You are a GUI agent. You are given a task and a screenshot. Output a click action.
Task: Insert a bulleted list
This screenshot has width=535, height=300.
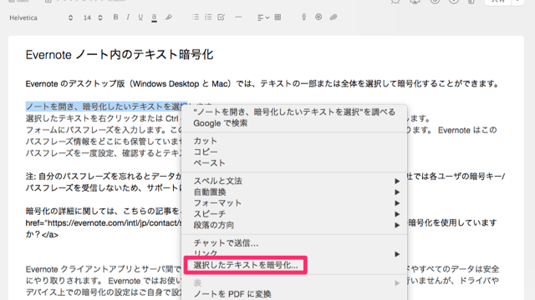click(196, 17)
